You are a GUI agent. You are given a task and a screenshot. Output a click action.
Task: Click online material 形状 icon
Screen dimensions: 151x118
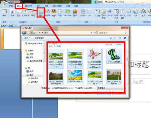click(12, 13)
